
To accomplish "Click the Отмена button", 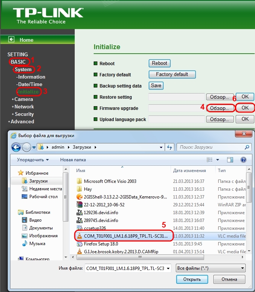I will (x=229, y=279).
